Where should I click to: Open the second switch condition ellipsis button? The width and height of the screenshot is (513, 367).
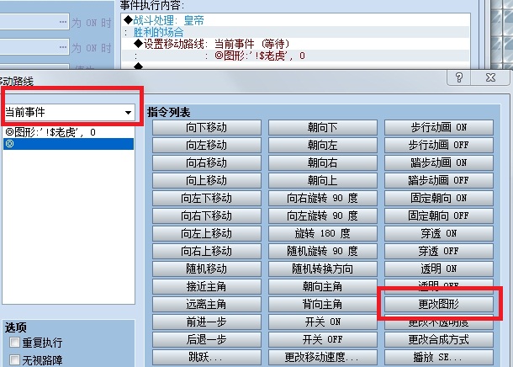(x=63, y=47)
